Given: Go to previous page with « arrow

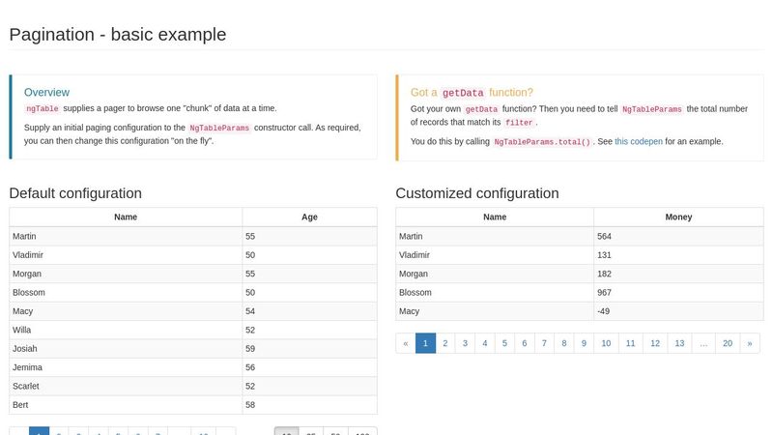Looking at the screenshot, I should point(406,343).
